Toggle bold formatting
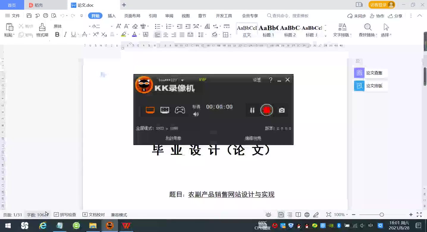Viewport: 427px width, 232px height. pyautogui.click(x=57, y=35)
